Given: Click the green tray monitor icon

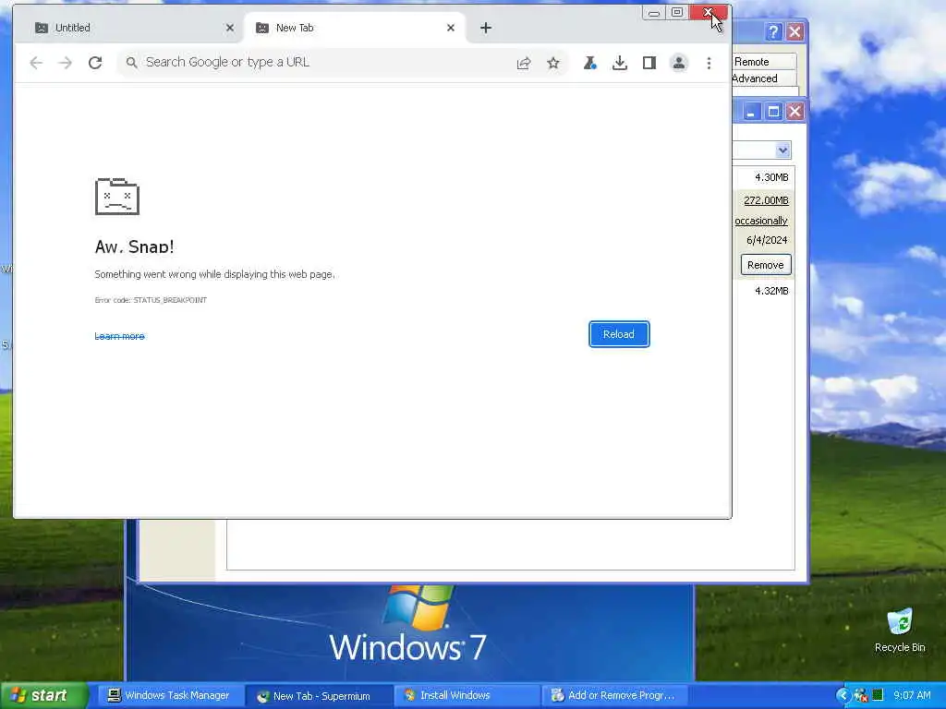Looking at the screenshot, I should (878, 696).
